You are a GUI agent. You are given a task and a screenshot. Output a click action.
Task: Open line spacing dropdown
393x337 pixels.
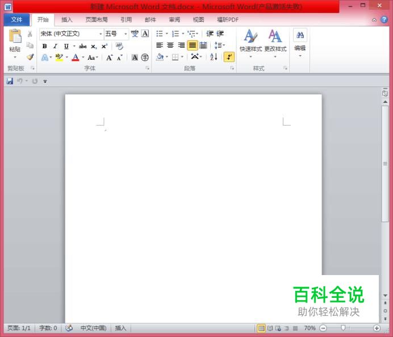[220, 45]
